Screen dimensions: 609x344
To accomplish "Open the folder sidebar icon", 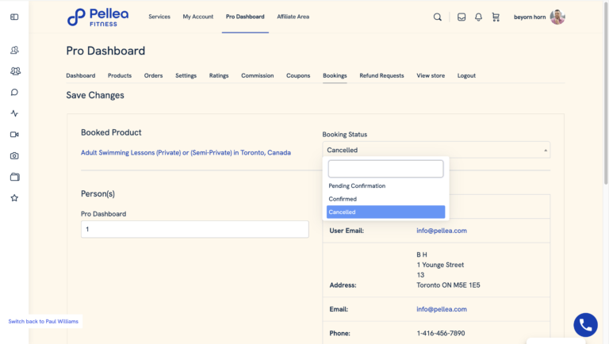I will point(14,177).
